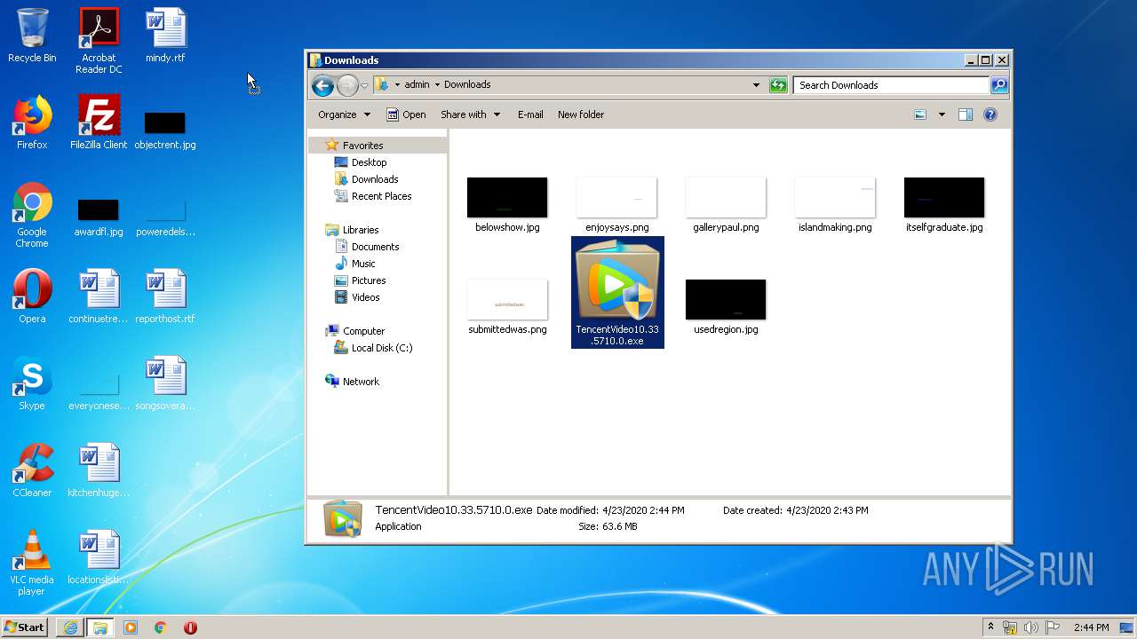This screenshot has width=1137, height=639.
Task: Select the mindy.rtf desktop file
Action: [x=165, y=35]
